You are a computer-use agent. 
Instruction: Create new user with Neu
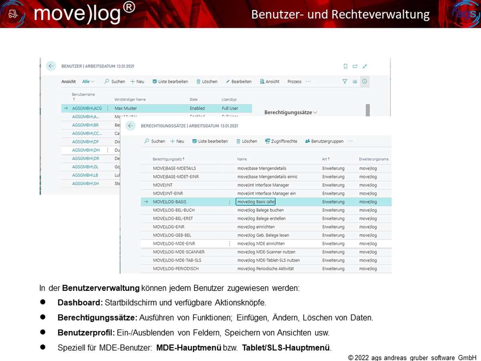[x=137, y=81]
